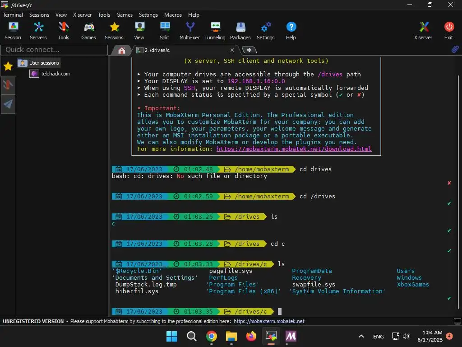Open the volume speaker tray icon
Screen dimensions: 462x347
pos(406,336)
